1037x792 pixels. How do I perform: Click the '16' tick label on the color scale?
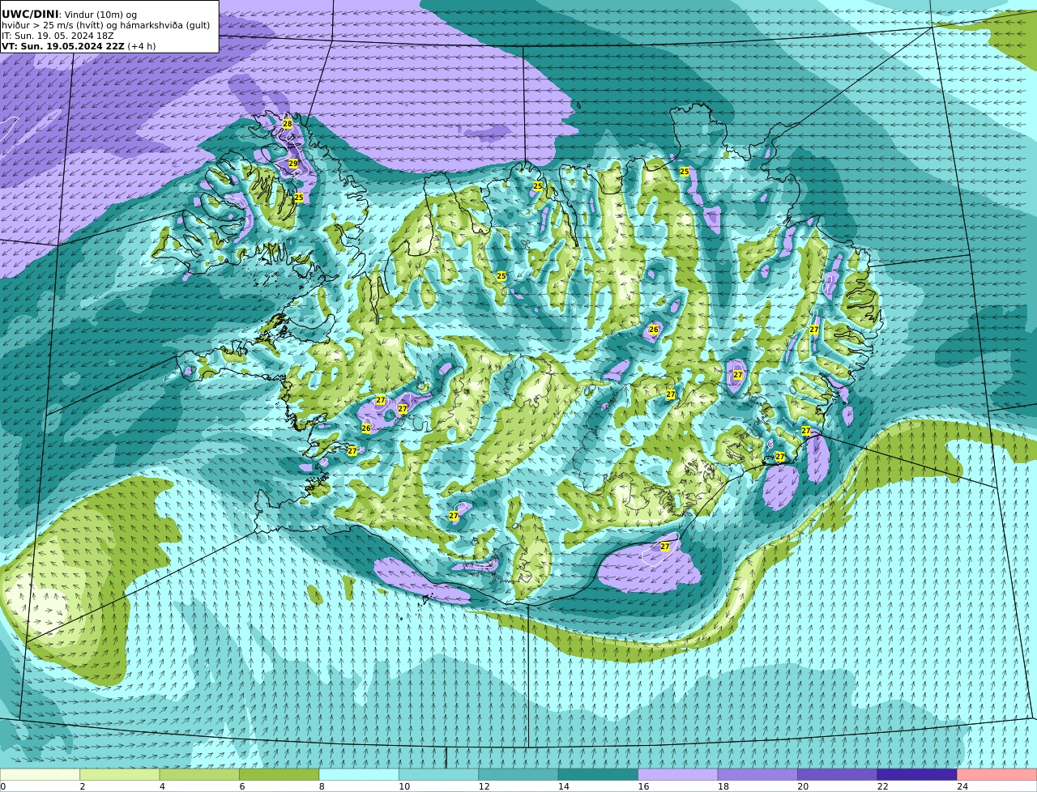pyautogui.click(x=643, y=786)
